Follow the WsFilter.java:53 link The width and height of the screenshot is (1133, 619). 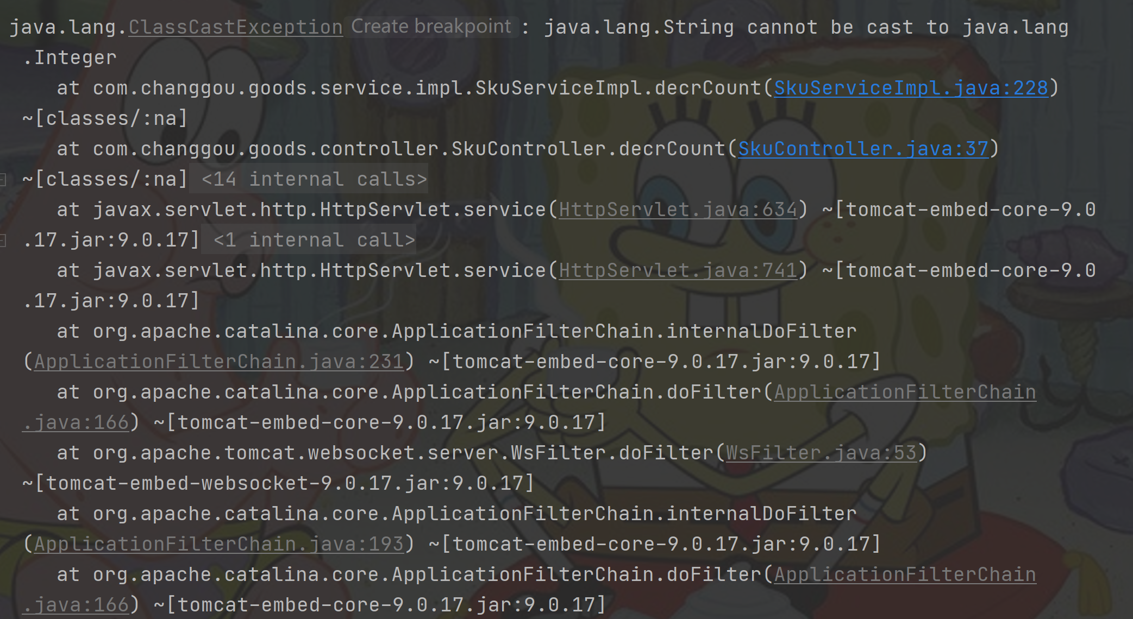821,453
